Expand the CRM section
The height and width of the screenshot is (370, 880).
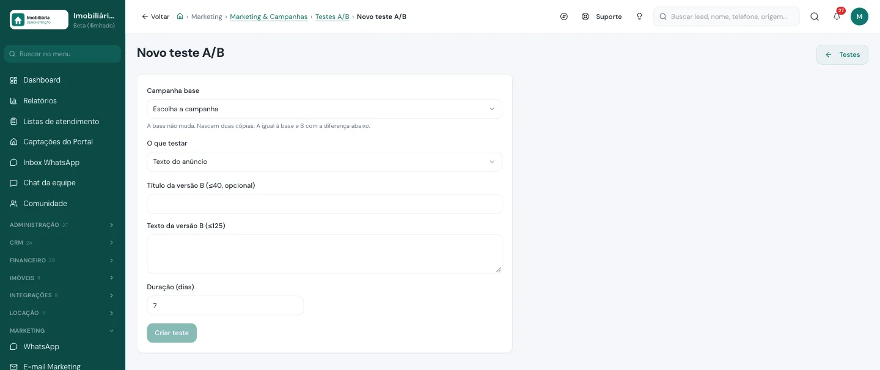pyautogui.click(x=62, y=243)
